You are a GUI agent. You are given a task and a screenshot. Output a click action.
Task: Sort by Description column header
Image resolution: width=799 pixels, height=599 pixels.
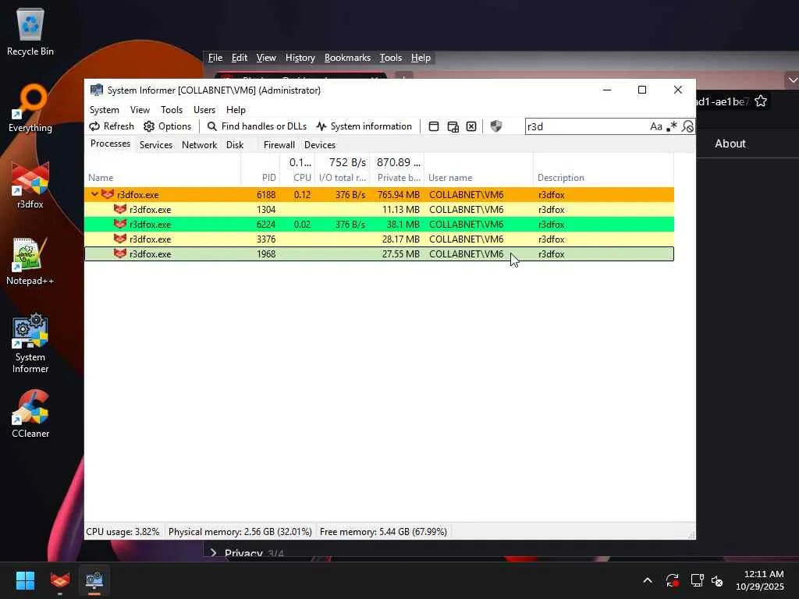603,178
